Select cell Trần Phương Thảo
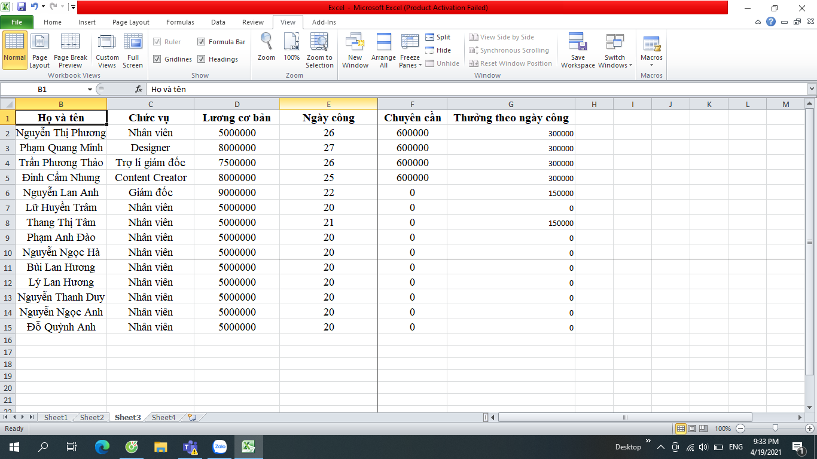 coord(61,163)
